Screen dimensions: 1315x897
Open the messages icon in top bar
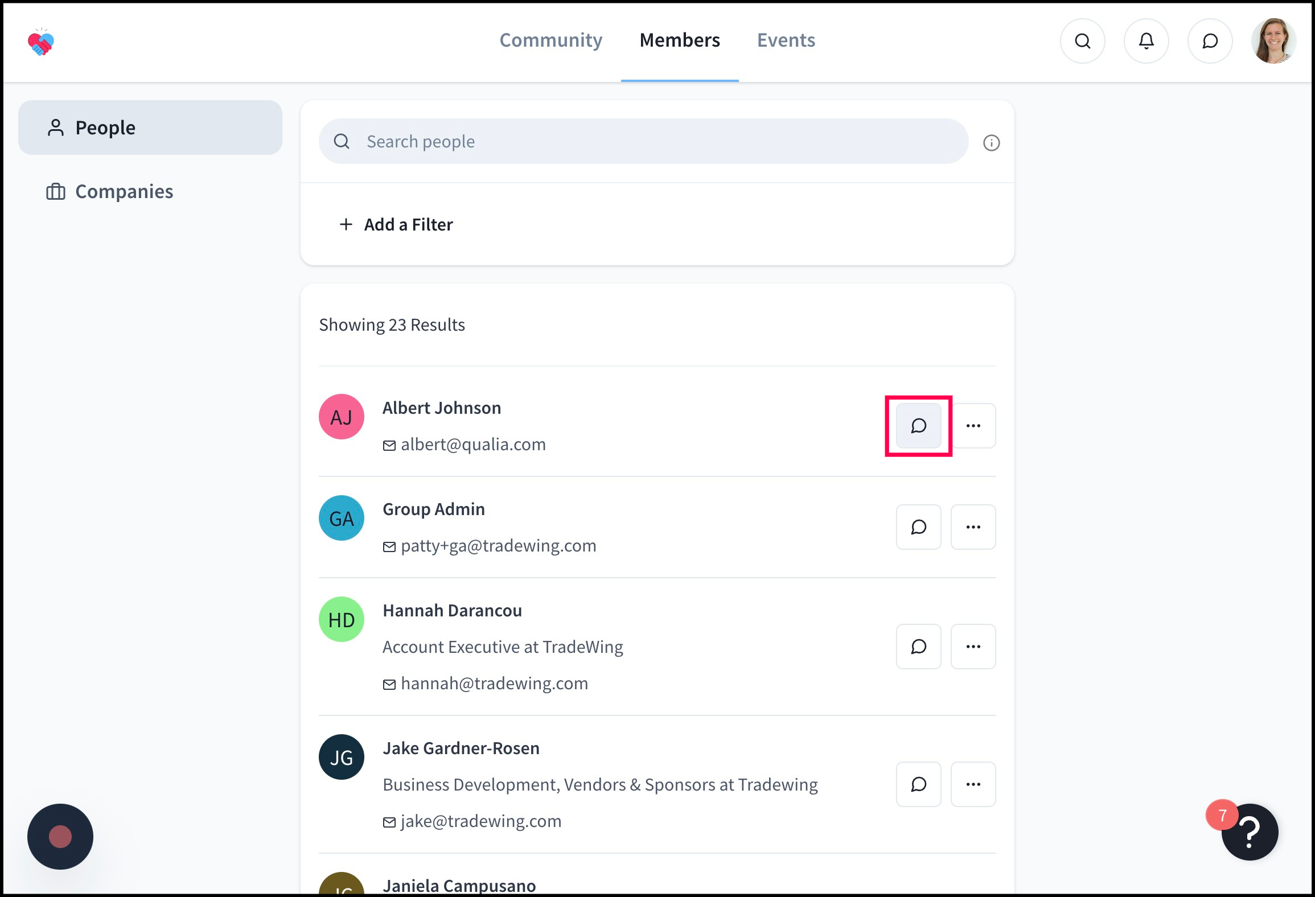(1210, 41)
